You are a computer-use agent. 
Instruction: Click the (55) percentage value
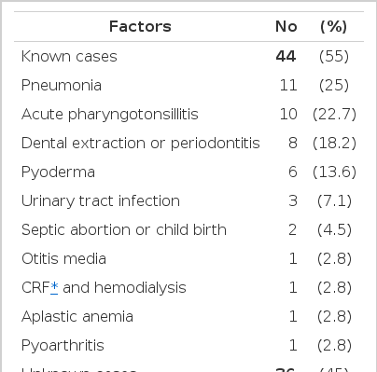click(x=334, y=57)
